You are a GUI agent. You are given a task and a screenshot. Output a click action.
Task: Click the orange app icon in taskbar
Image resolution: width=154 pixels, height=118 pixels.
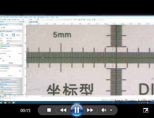(x=9, y=103)
